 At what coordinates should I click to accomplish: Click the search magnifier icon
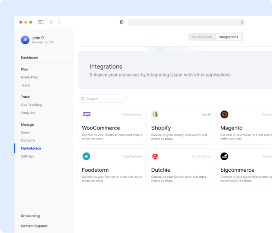pos(83,99)
